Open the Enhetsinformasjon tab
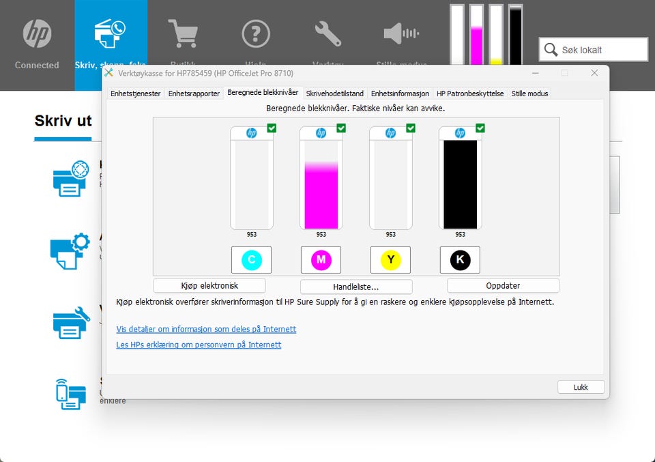Screen dimensions: 655x462 pyautogui.click(x=400, y=93)
